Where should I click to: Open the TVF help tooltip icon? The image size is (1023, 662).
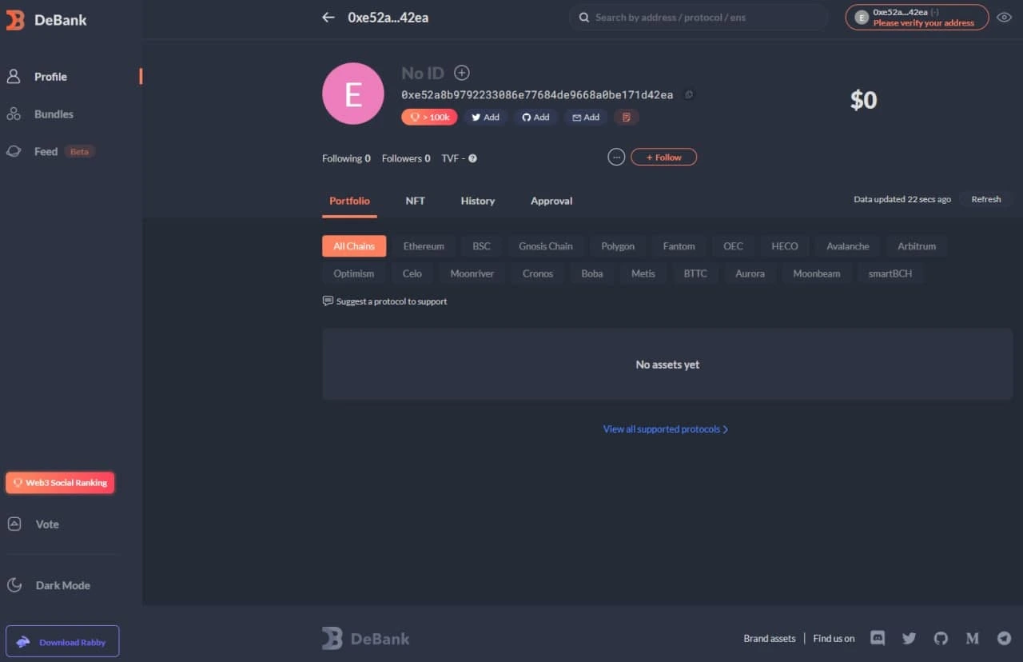tap(472, 158)
